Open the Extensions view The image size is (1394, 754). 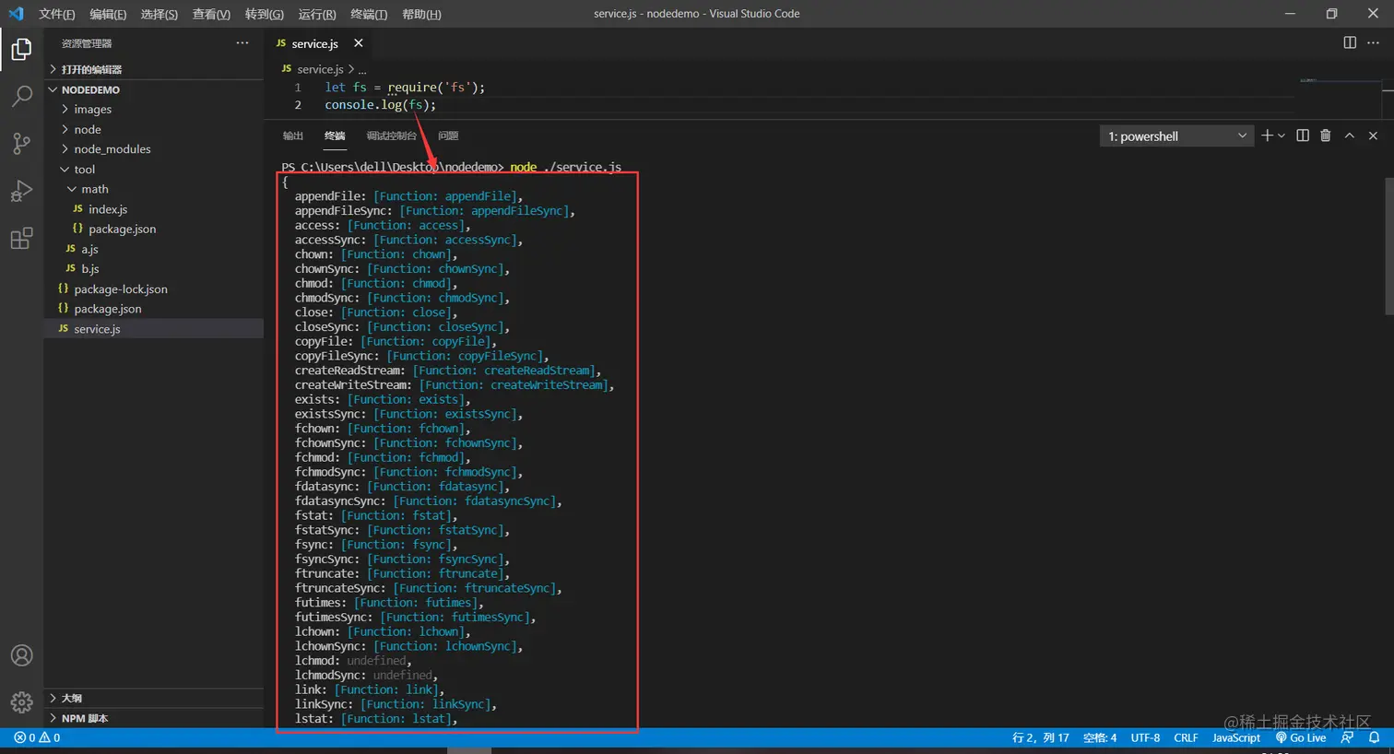tap(21, 239)
